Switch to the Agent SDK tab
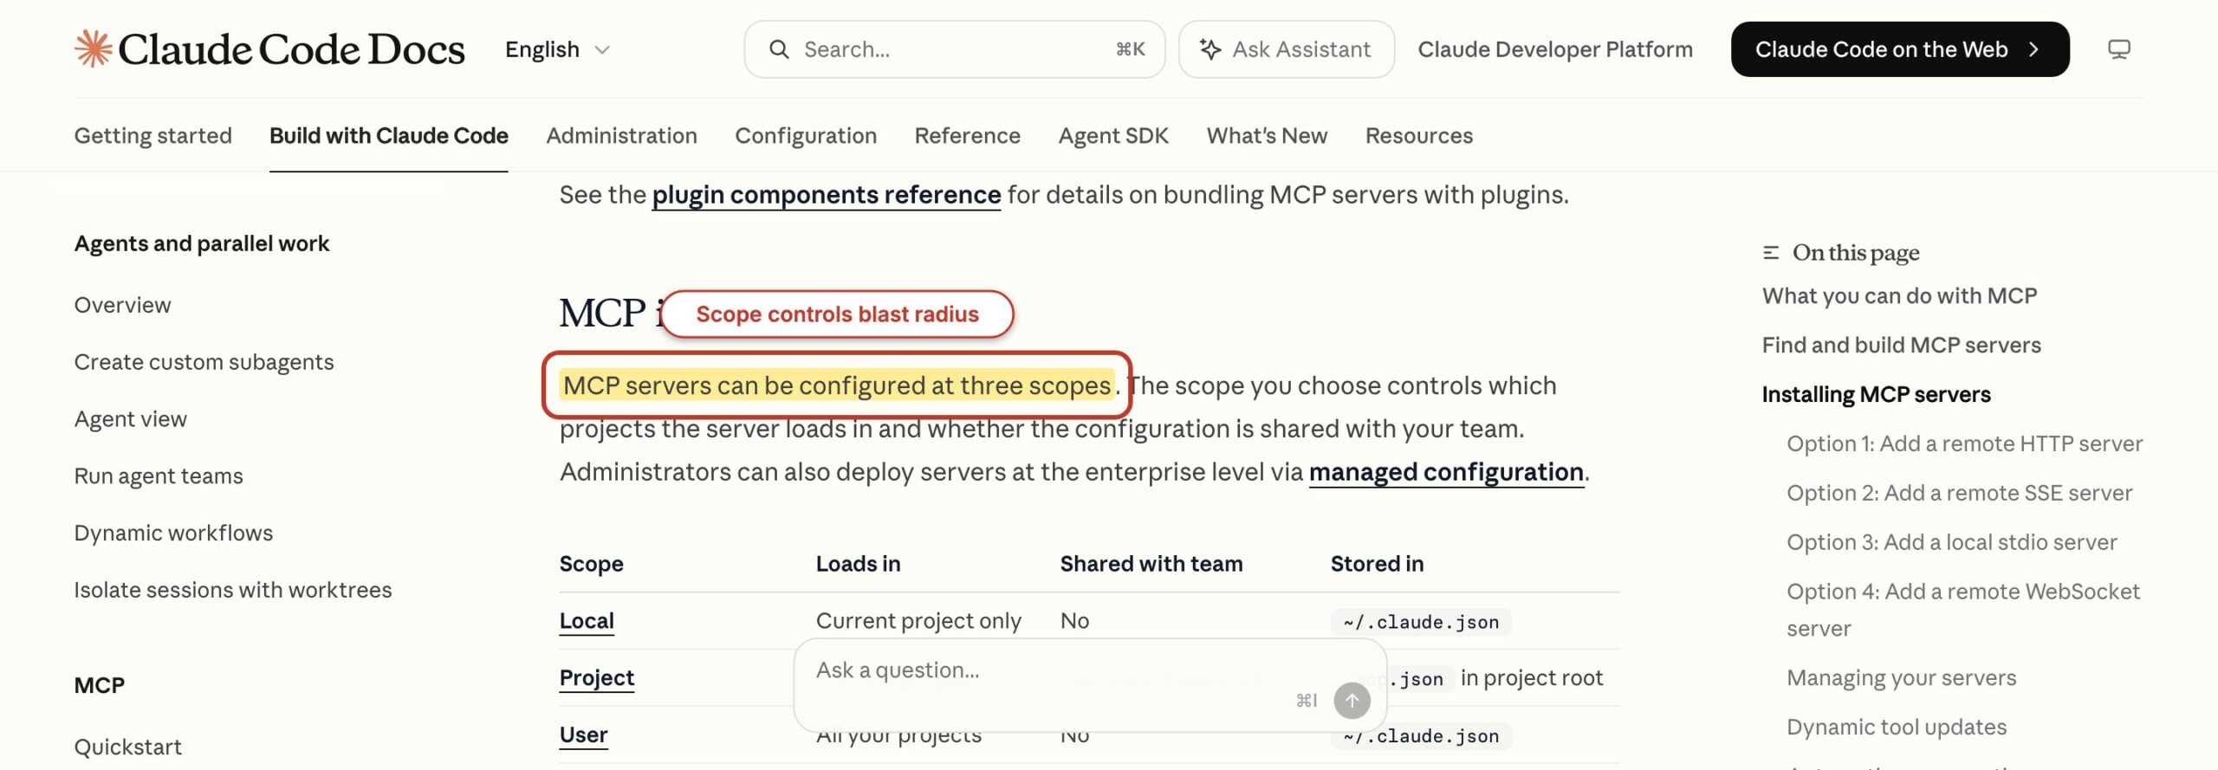 1112,135
